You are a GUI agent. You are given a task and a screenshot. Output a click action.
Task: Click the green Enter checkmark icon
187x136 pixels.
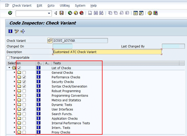pyautogui.click(x=10, y=13)
